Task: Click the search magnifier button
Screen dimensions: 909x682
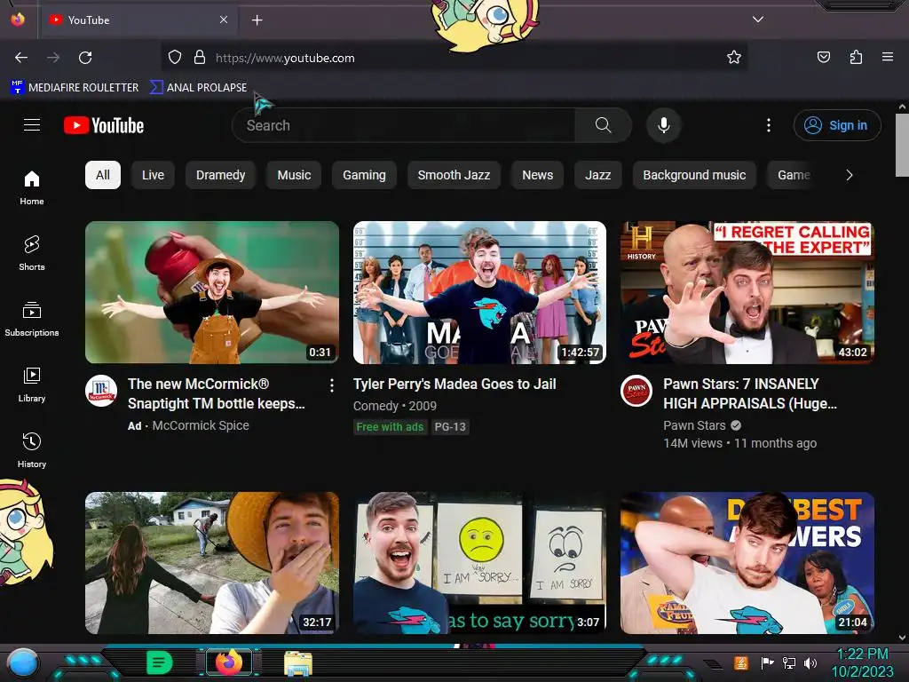Action: (x=603, y=125)
